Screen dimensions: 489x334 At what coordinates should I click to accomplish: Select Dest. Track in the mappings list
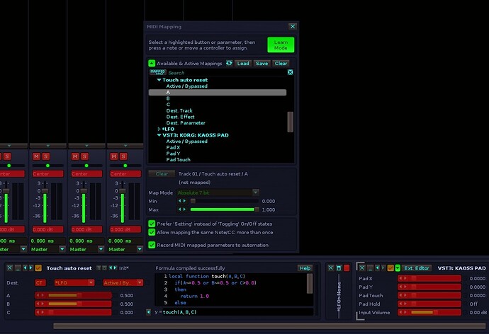(x=179, y=110)
